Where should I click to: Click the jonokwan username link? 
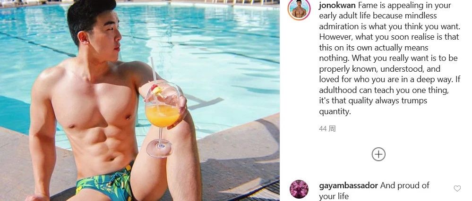[x=337, y=5]
